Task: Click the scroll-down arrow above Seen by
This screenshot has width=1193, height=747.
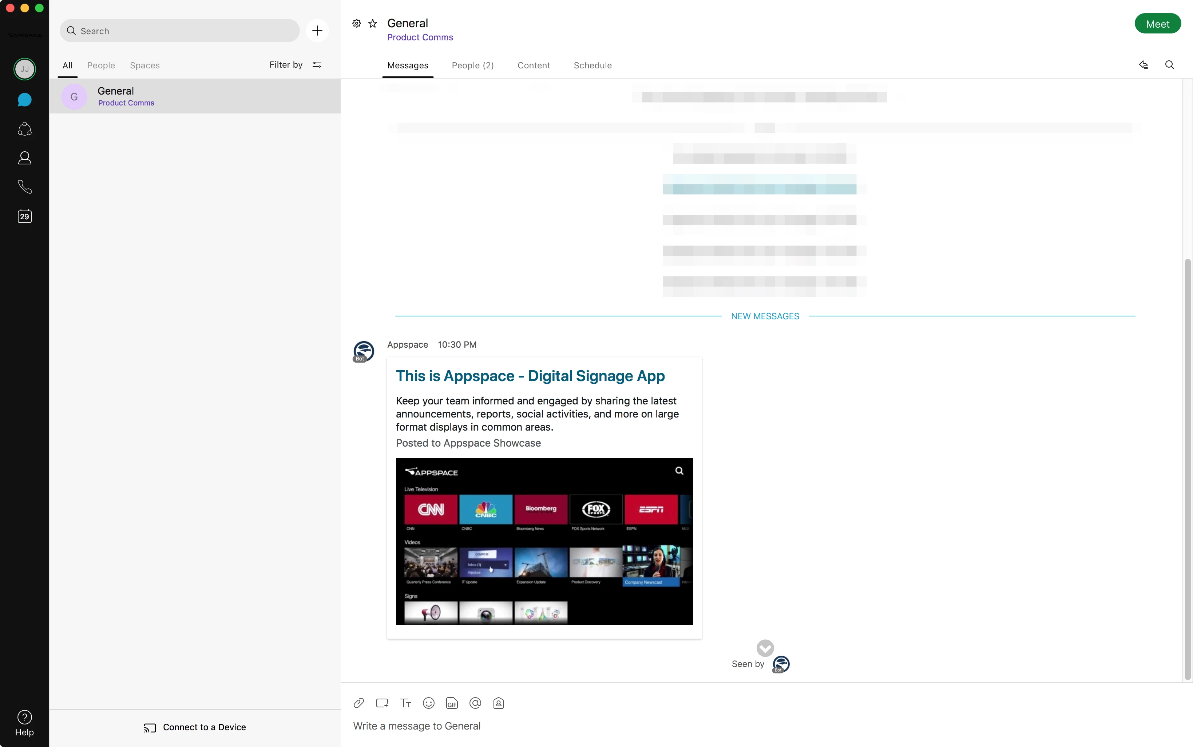Action: 765,648
